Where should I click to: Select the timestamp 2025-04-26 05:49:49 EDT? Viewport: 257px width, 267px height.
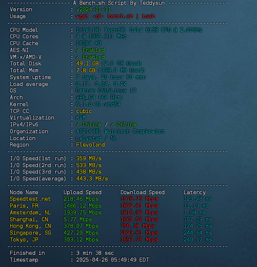click(x=112, y=260)
